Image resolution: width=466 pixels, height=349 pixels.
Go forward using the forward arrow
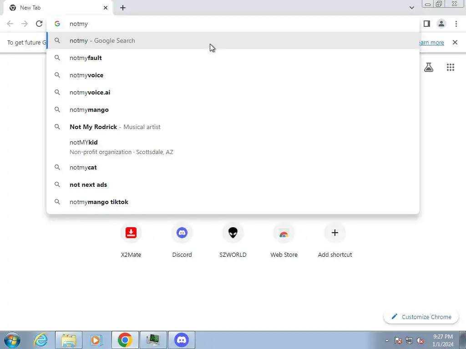[x=25, y=24]
